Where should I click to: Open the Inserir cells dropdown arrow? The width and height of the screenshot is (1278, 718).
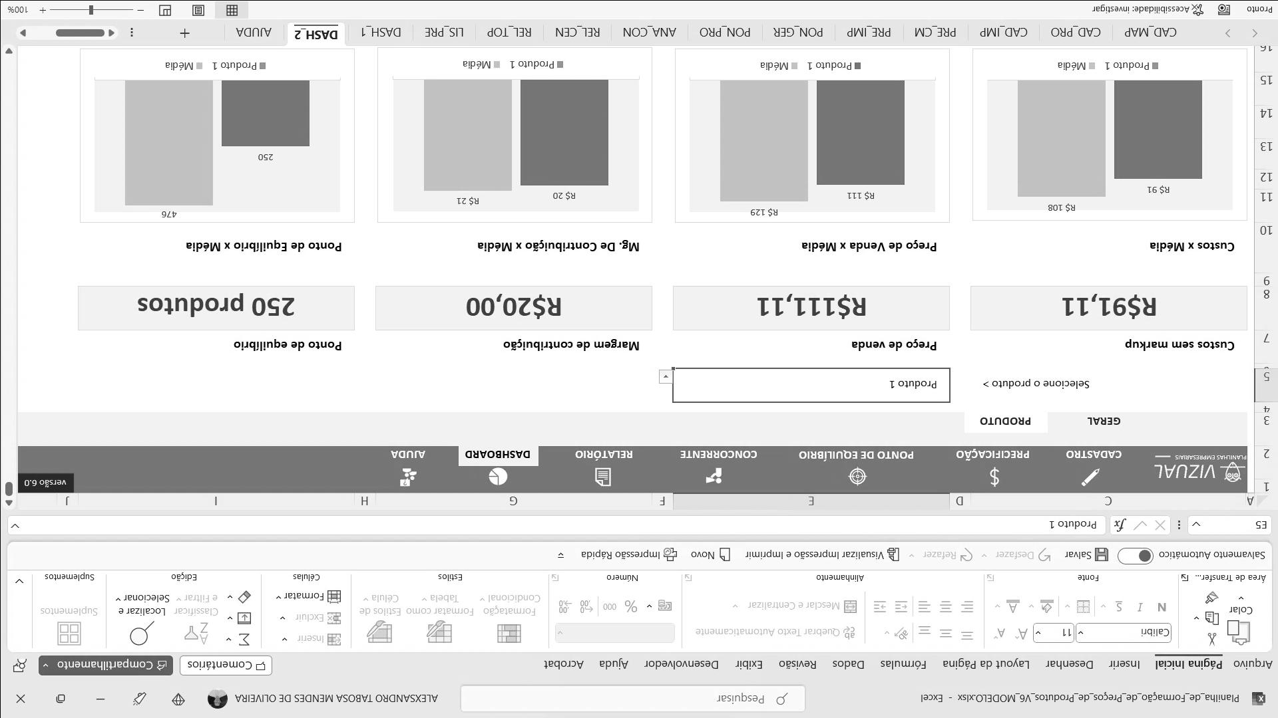[285, 639]
